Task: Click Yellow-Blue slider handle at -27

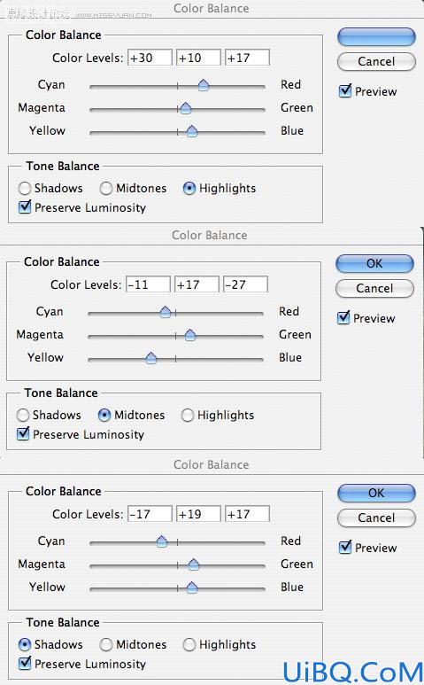Action: point(151,358)
